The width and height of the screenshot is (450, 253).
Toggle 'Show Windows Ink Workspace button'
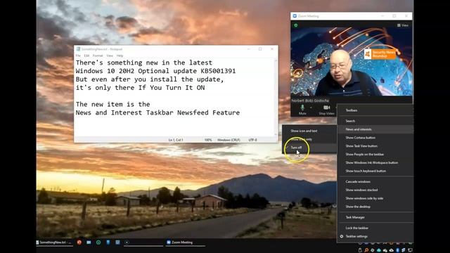(x=375, y=162)
